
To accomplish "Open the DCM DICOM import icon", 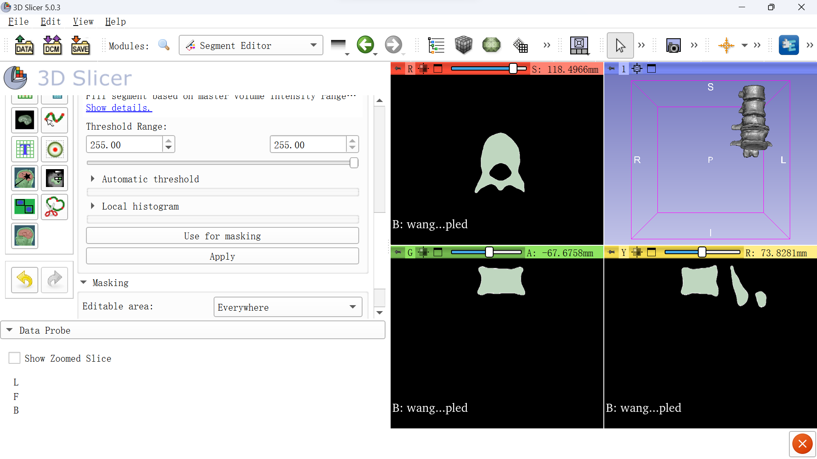I will [52, 45].
